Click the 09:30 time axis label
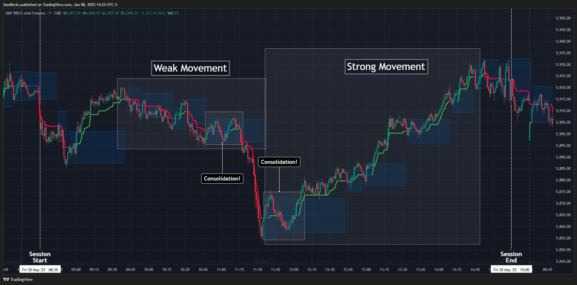Viewport: 577px width, 285px height. (x=112, y=270)
